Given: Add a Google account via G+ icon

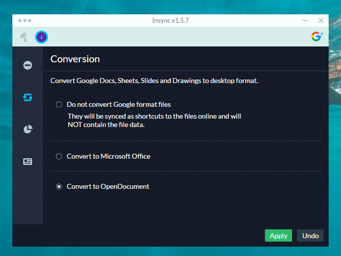Looking at the screenshot, I should 317,36.
